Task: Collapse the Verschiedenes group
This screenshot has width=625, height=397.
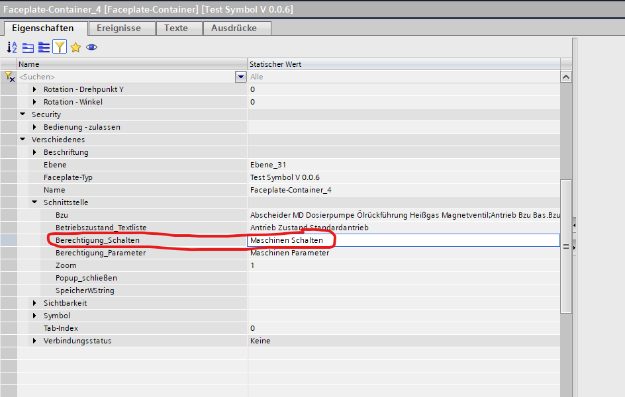Action: [23, 140]
